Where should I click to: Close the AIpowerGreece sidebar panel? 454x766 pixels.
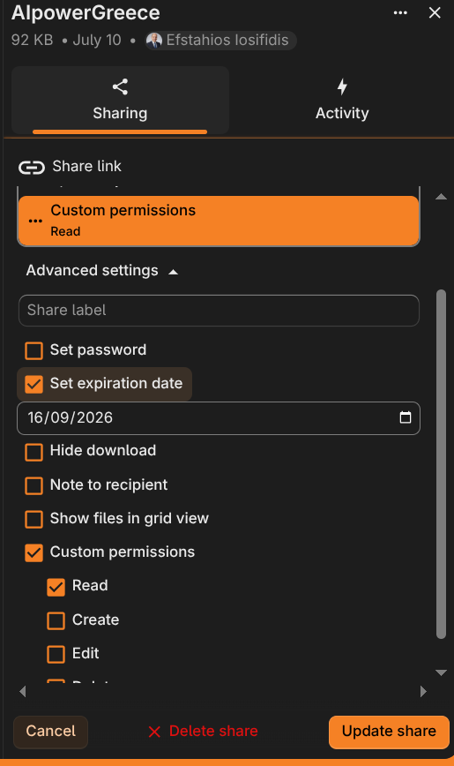(x=435, y=13)
